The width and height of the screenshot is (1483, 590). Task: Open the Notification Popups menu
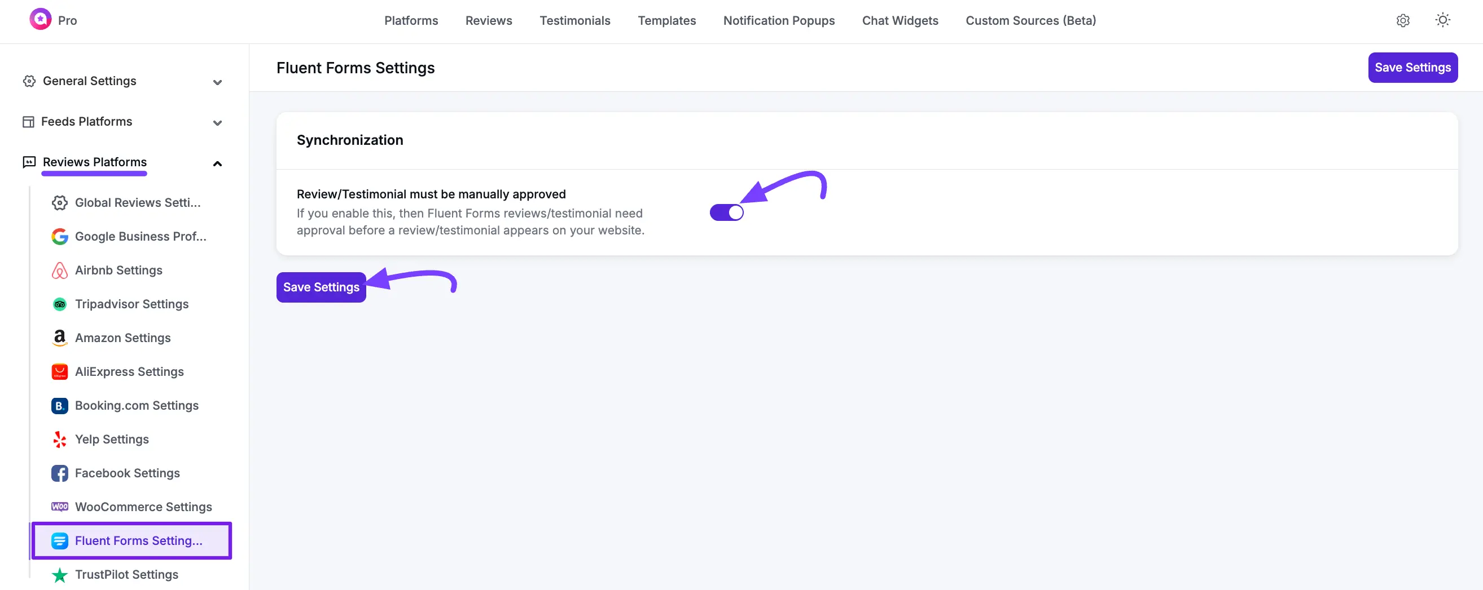coord(778,20)
